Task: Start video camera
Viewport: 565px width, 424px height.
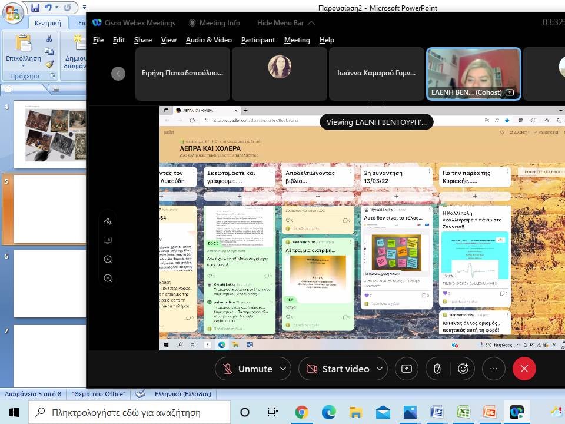Action: (x=338, y=369)
